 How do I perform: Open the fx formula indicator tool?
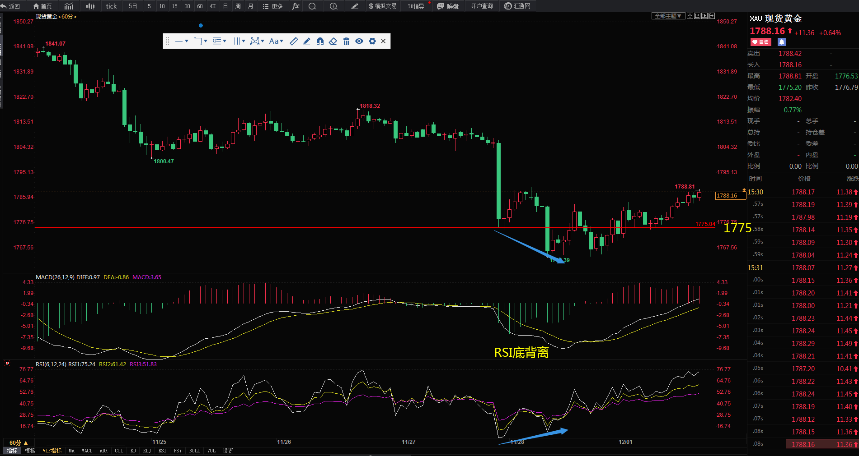click(x=296, y=6)
